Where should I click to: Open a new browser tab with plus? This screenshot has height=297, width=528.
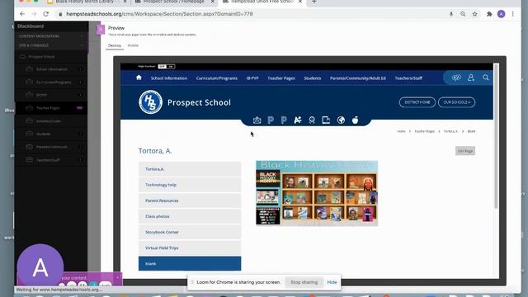pos(313,2)
